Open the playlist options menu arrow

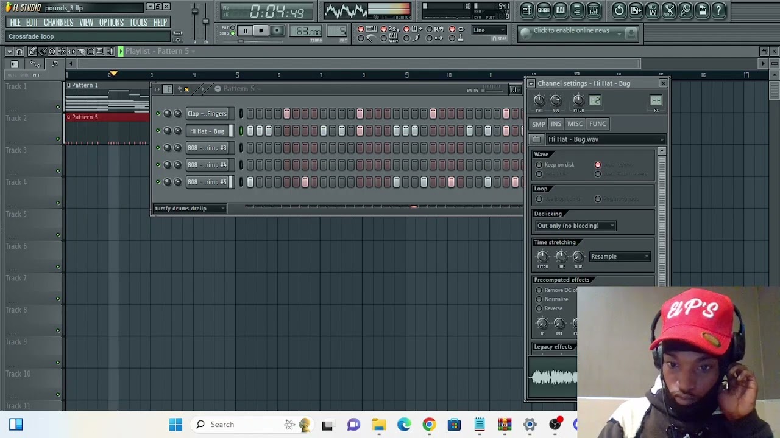[10, 52]
